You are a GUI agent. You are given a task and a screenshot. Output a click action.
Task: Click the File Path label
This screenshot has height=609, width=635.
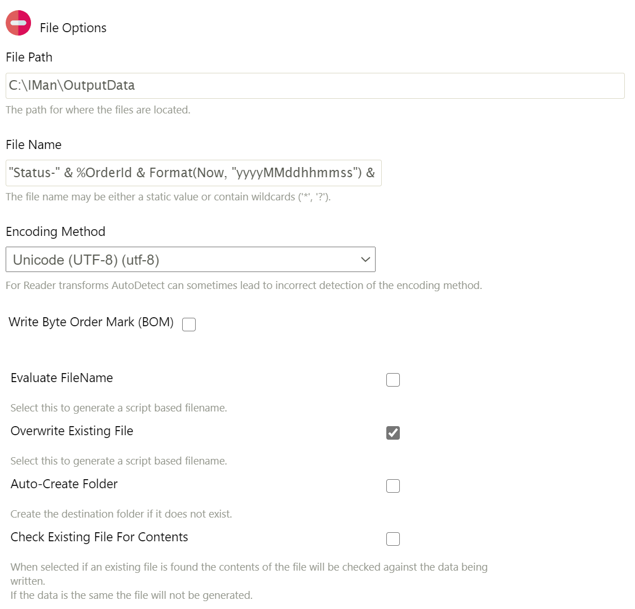point(29,58)
